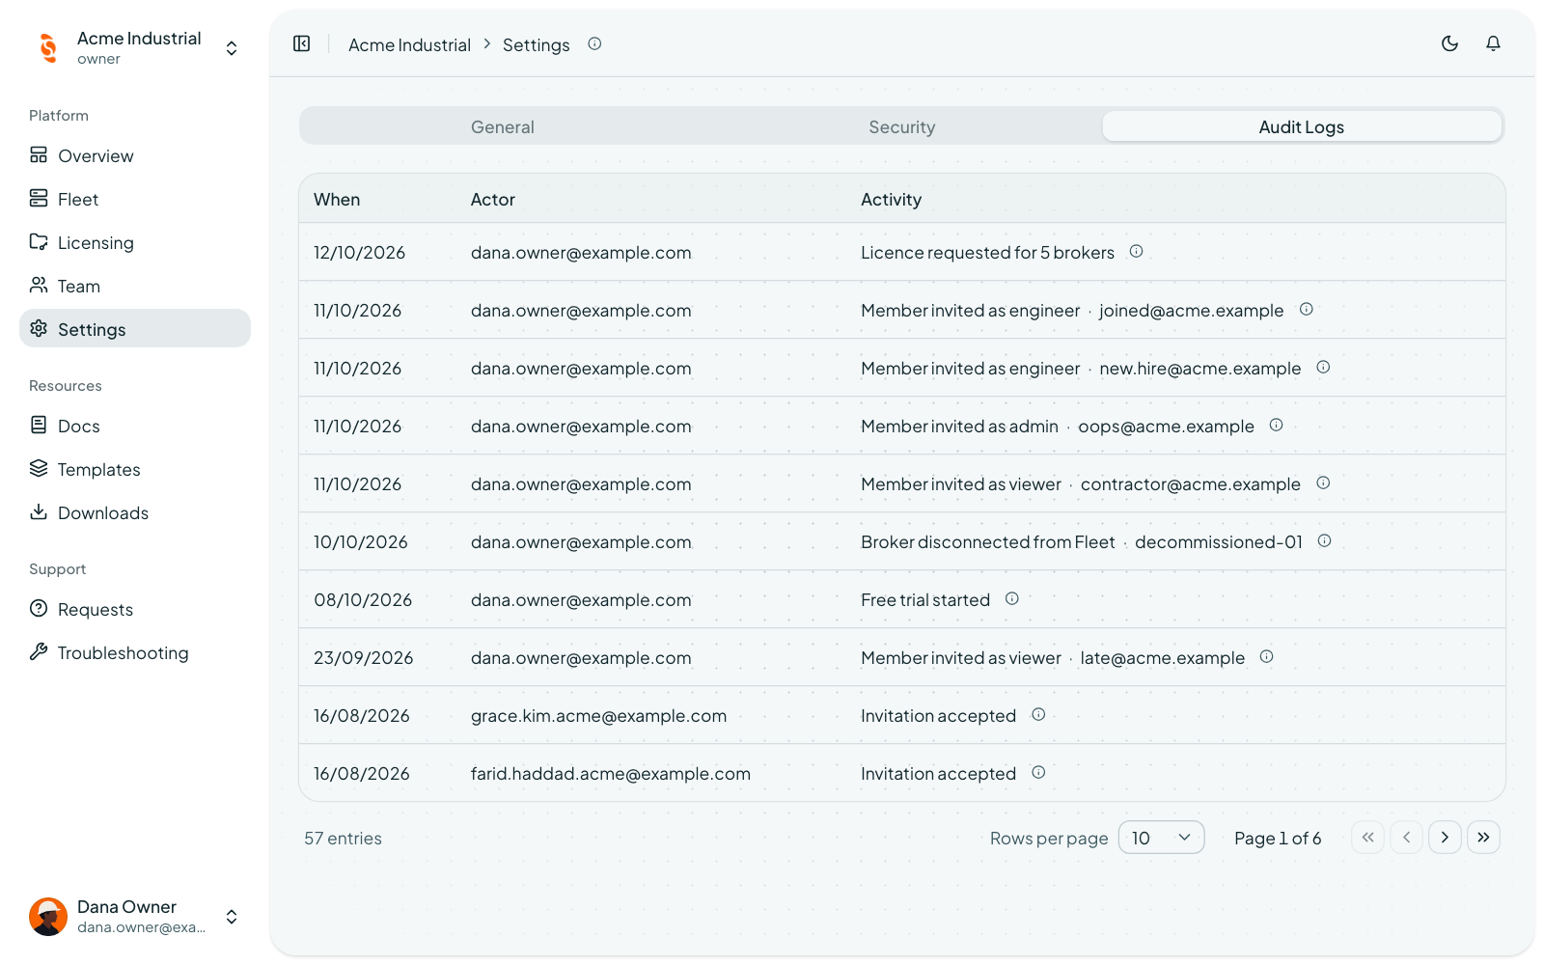Viewport: 1544px width, 965px height.
Task: Open Templates in sidebar
Action: (135, 469)
